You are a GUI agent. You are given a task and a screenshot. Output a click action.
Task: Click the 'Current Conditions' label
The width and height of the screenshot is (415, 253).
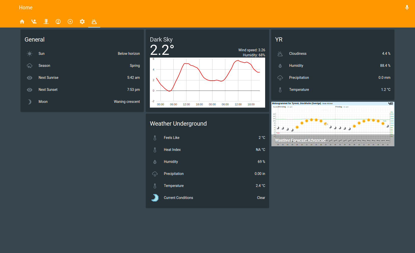(x=178, y=198)
